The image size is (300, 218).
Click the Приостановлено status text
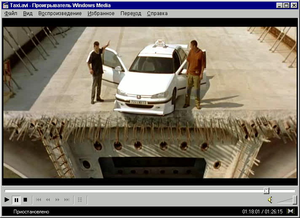[x=31, y=212]
